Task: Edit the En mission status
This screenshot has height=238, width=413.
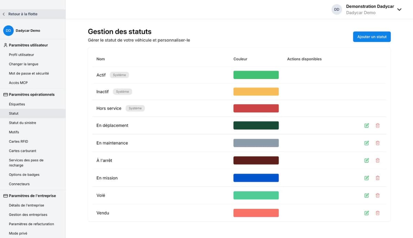Action: tap(367, 178)
